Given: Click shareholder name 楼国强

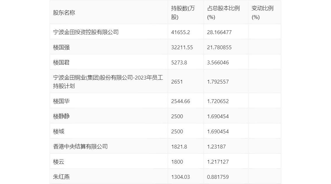Looking at the screenshot, I should [61, 47].
